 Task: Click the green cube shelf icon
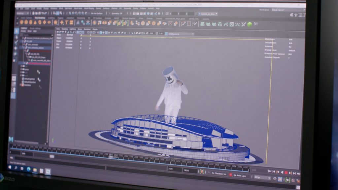coord(250,24)
